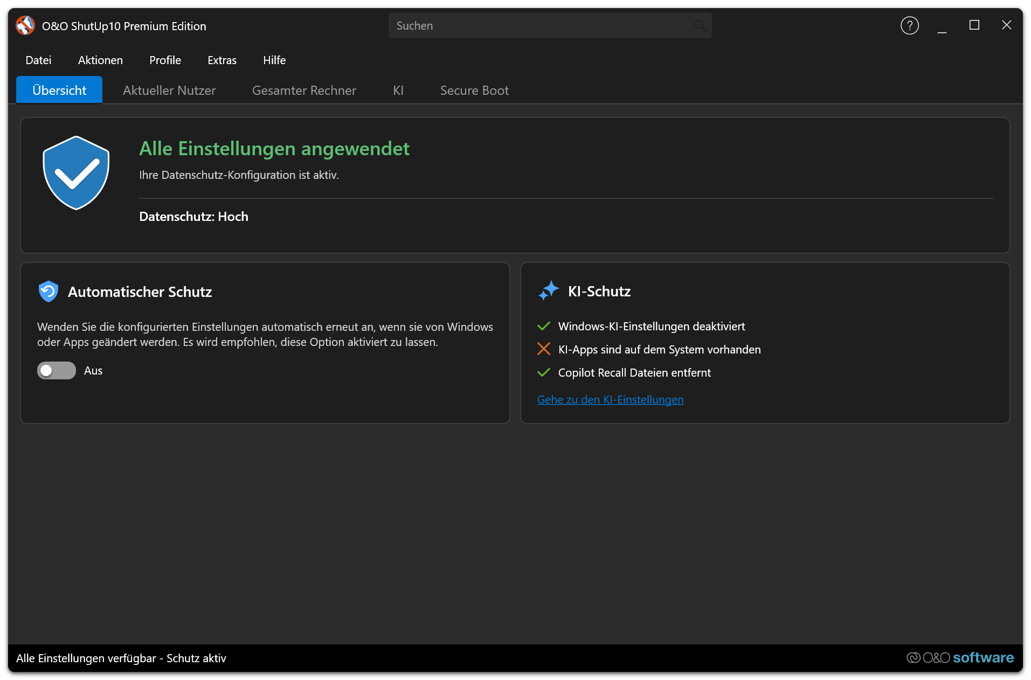Image resolution: width=1031 pixels, height=680 pixels.
Task: Click the Aus label next to toggle
Action: coord(93,370)
